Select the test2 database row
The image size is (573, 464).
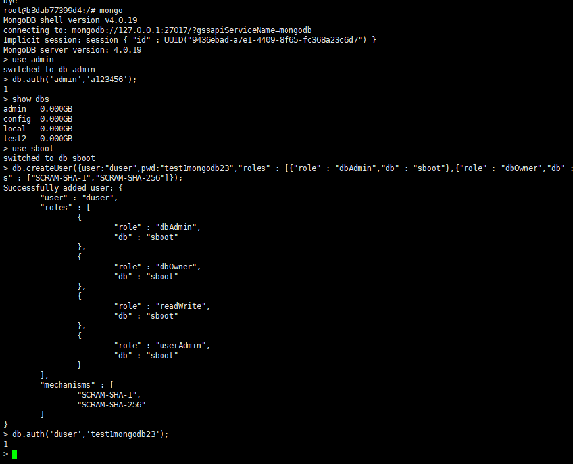[37, 139]
